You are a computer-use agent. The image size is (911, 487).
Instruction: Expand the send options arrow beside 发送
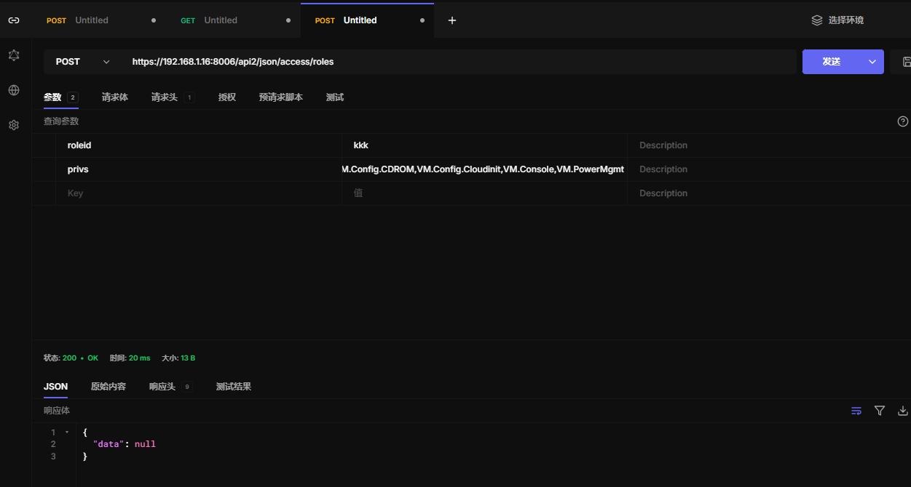(x=872, y=62)
